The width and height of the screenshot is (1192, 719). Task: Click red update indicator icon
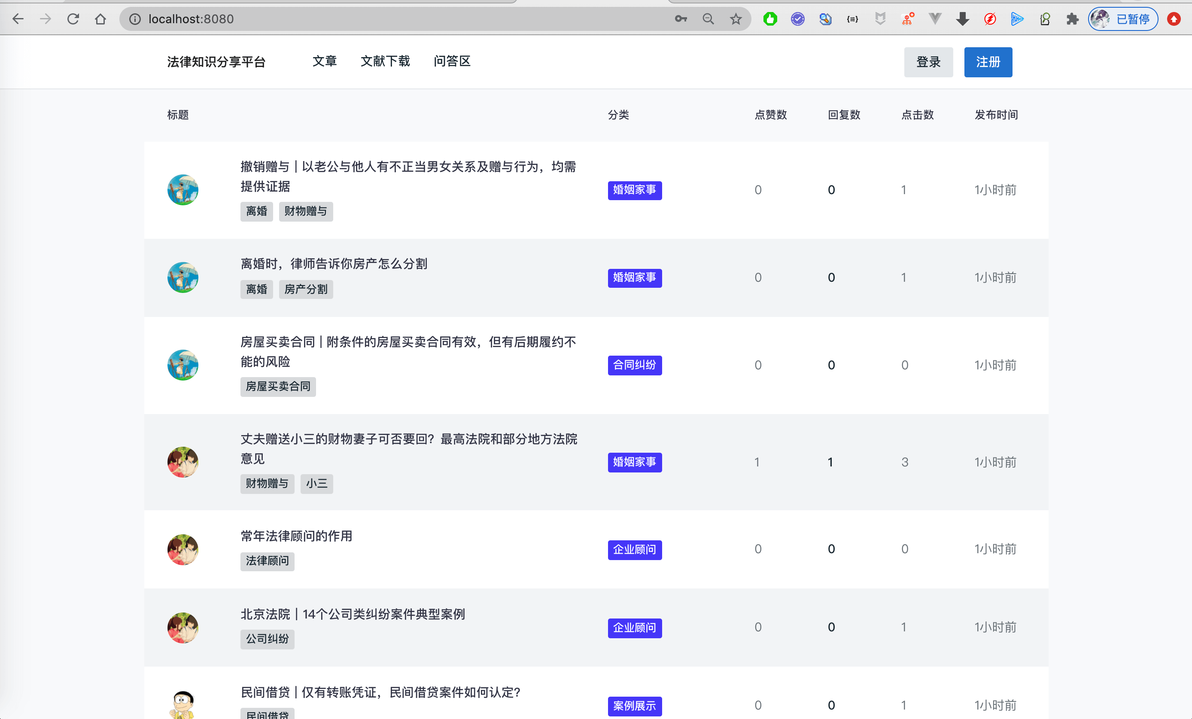click(1174, 19)
